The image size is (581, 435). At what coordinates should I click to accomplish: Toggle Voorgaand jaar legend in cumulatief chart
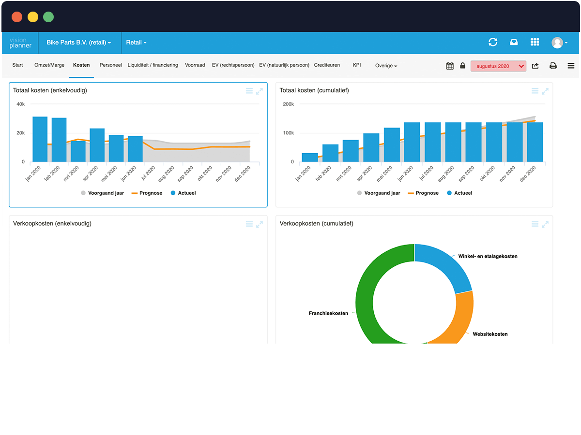coord(379,193)
